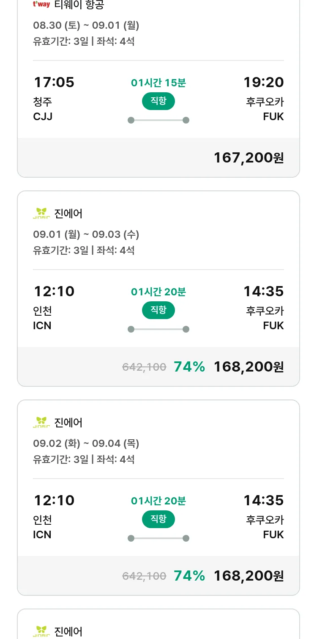
Task: Tap the 직항 badge on the 09.01 Jin Air flight
Action: (x=158, y=310)
